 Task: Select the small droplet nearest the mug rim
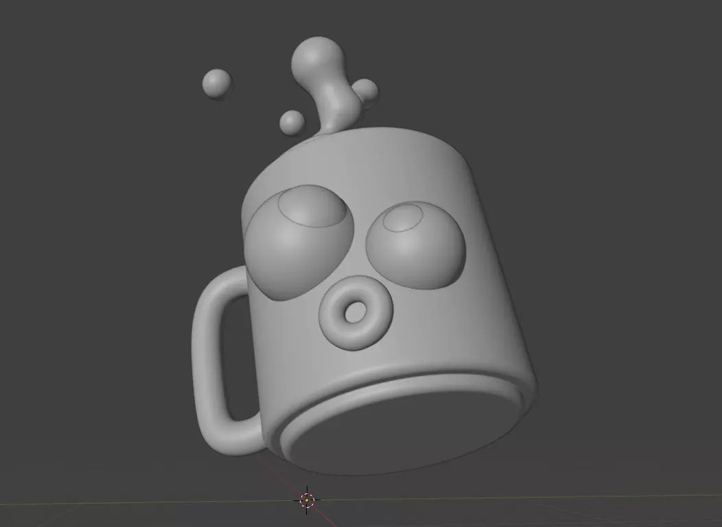coord(292,123)
